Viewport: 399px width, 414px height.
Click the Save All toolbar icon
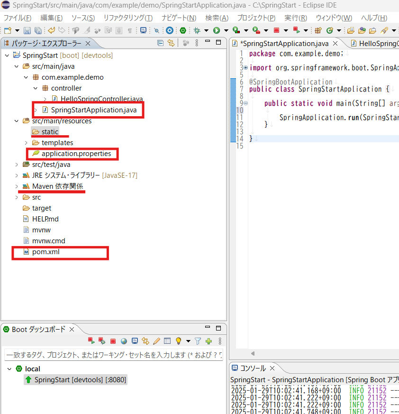[38, 30]
